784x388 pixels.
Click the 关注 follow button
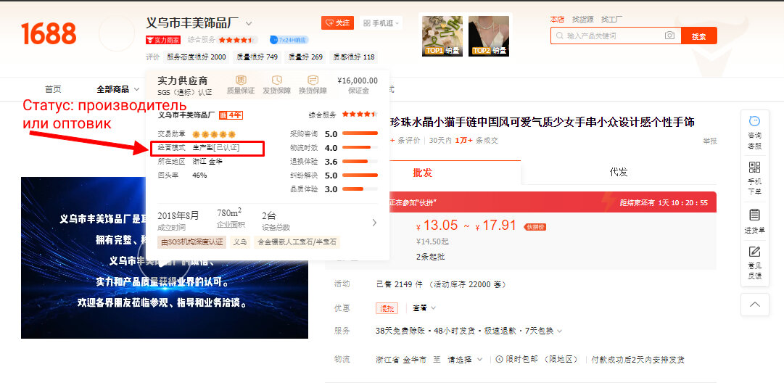tap(337, 23)
